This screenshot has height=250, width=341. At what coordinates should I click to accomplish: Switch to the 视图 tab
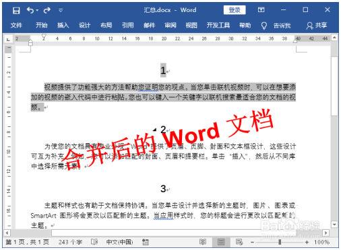[191, 25]
